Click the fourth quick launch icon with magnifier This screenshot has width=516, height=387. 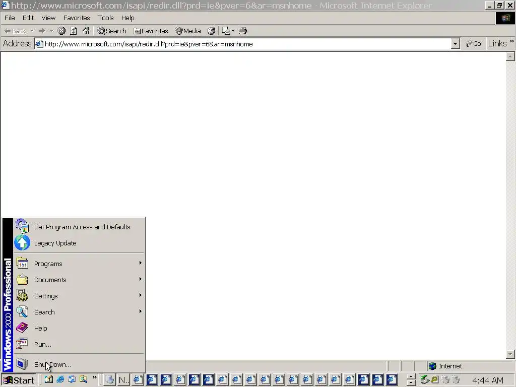click(83, 379)
